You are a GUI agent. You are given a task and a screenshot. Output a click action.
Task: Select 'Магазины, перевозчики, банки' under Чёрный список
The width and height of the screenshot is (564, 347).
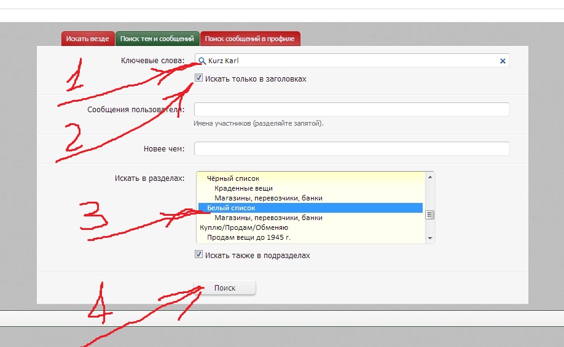tap(268, 198)
